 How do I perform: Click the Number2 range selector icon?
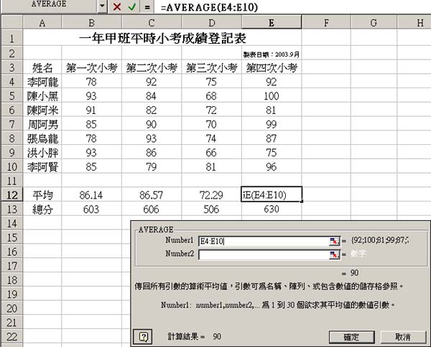[334, 255]
